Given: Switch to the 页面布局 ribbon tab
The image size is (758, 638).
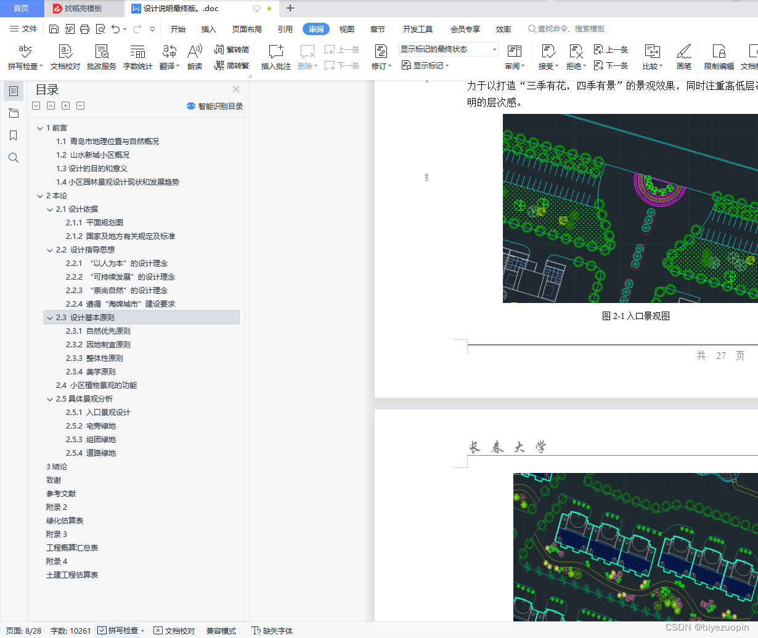Looking at the screenshot, I should (x=247, y=29).
